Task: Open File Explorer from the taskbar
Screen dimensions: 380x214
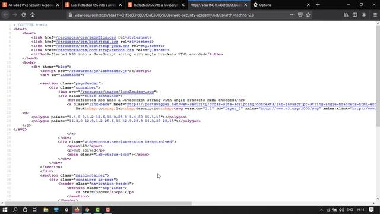Action: tap(46, 210)
